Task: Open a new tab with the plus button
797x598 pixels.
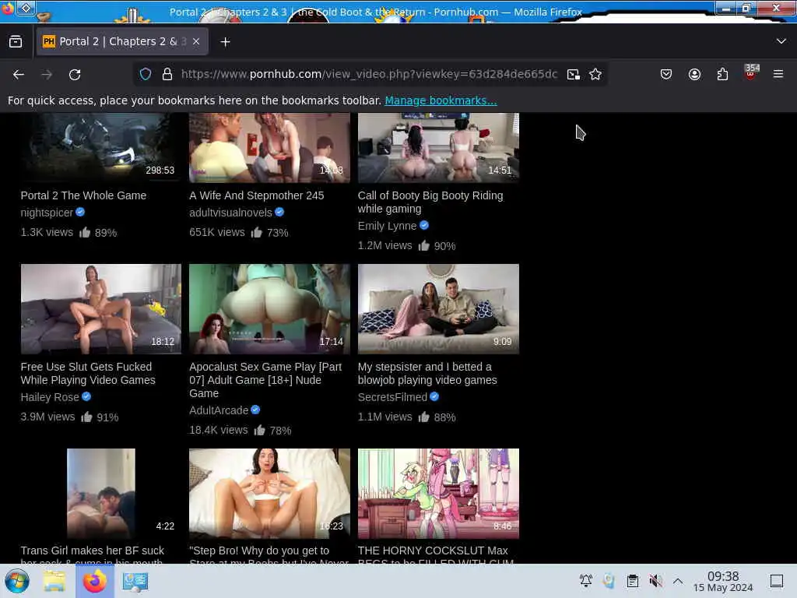Action: point(225,42)
